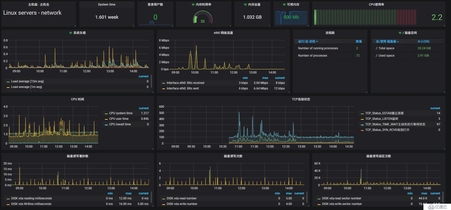Toggle the DISK vda reading milliseconds series
451x210 pixels.
[31, 198]
